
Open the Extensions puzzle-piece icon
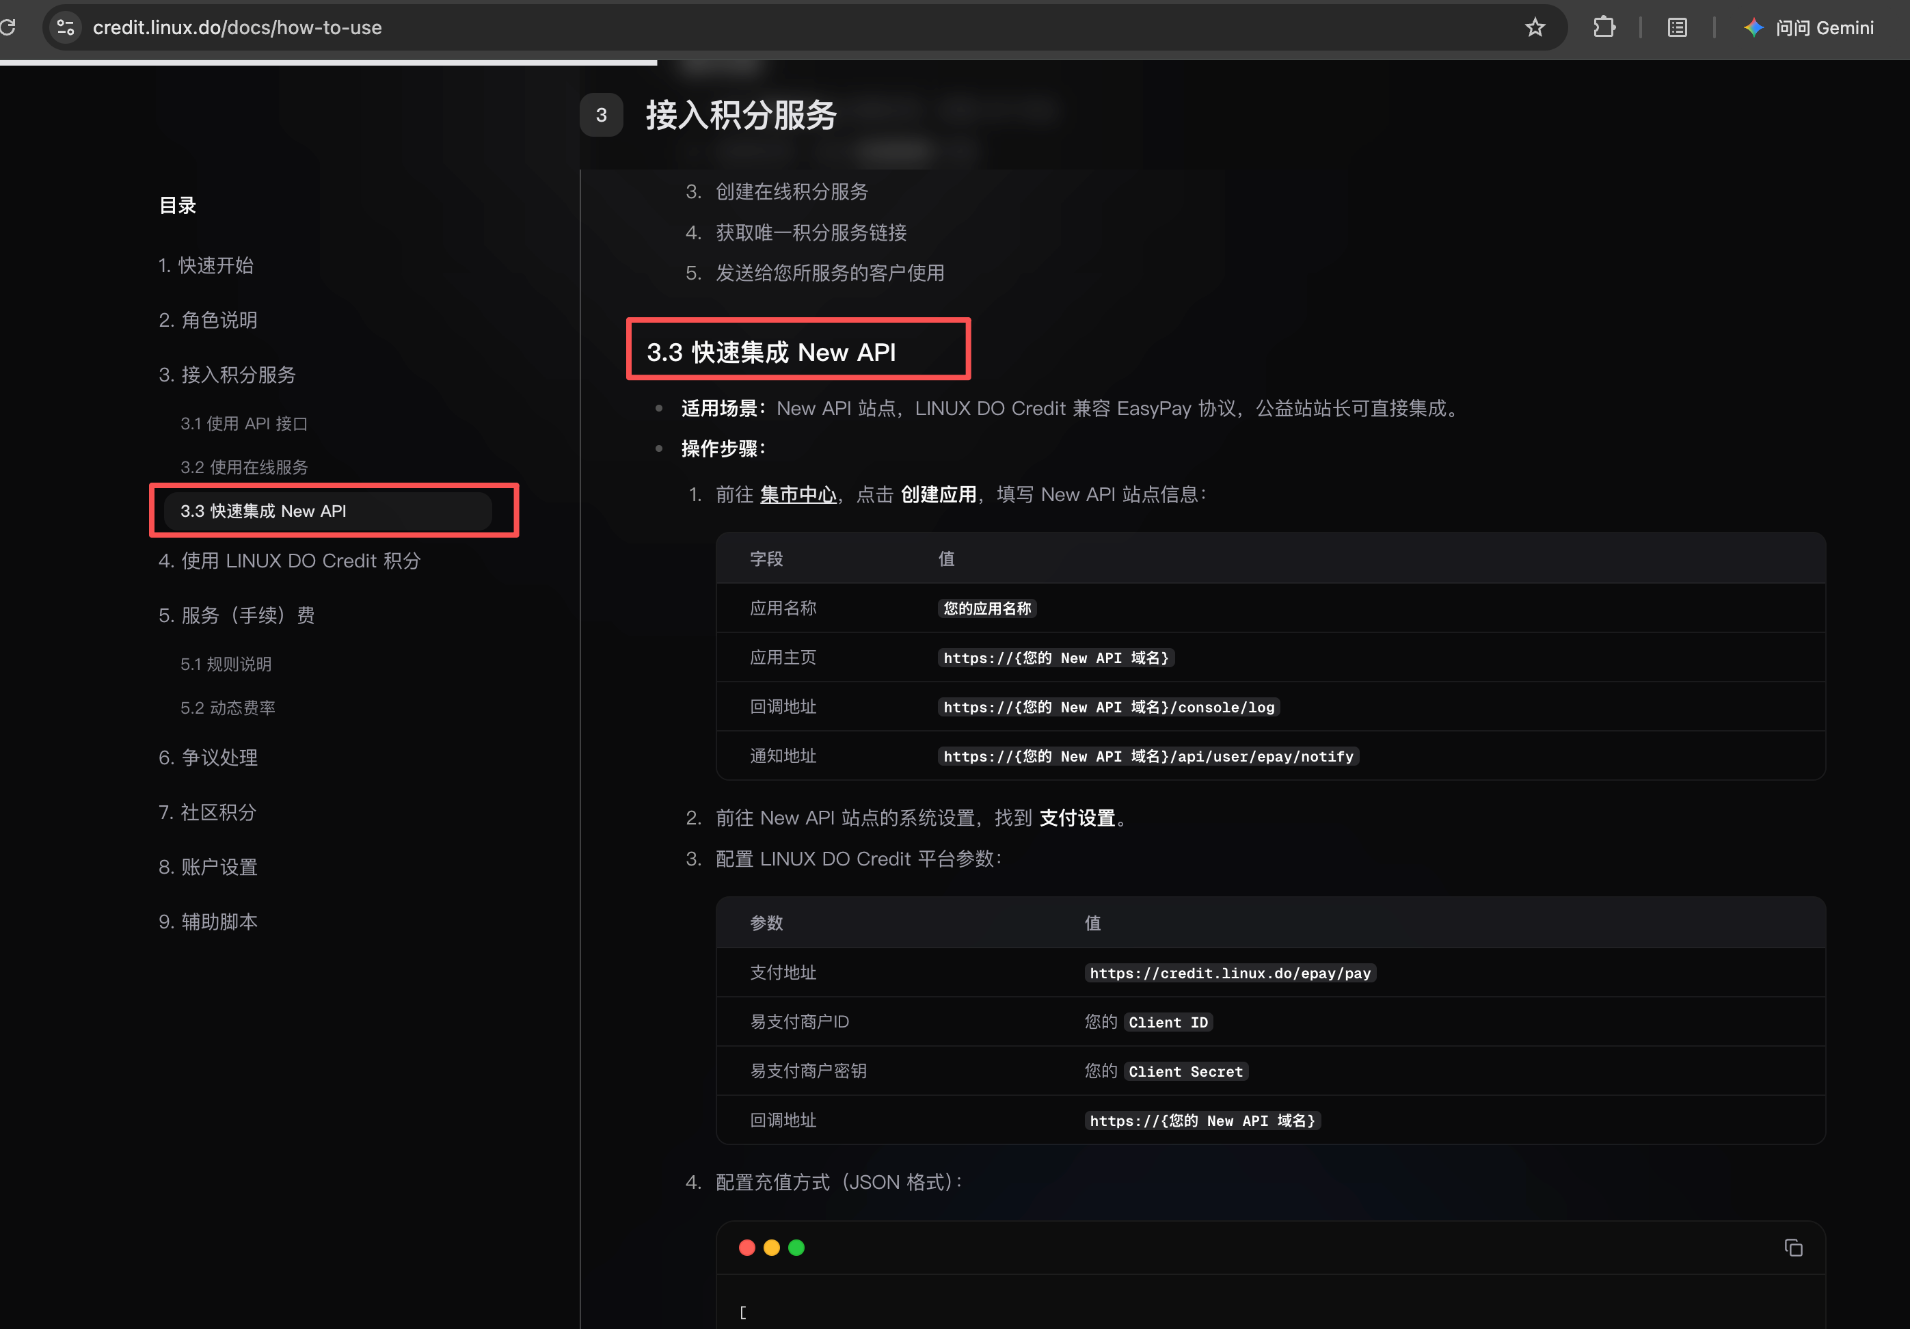pyautogui.click(x=1604, y=27)
